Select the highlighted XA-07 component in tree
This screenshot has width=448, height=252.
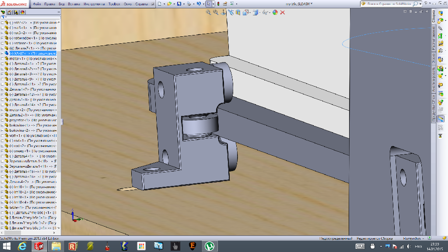(20, 53)
